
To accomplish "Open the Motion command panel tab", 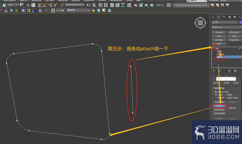I will [x=229, y=17].
